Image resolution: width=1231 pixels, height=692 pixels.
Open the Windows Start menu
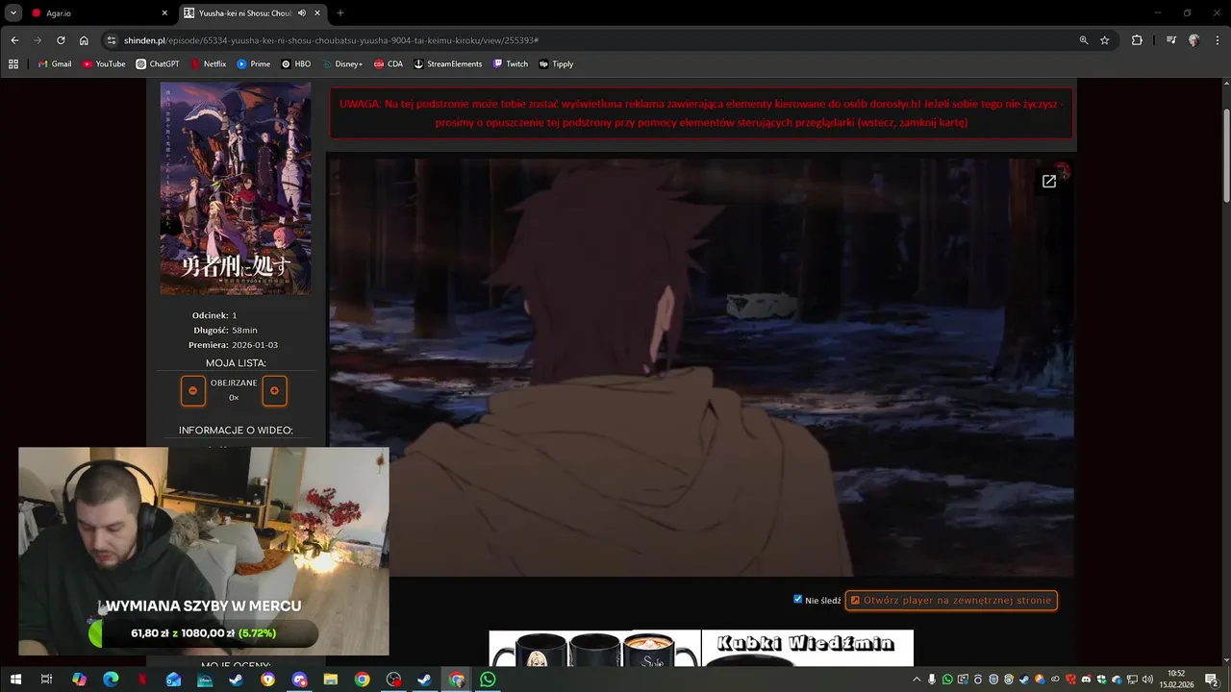[x=15, y=680]
